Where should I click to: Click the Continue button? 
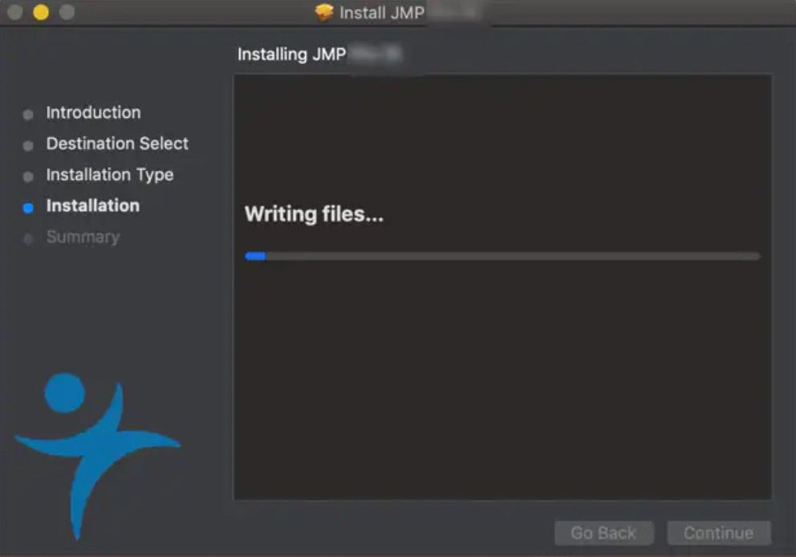click(719, 533)
